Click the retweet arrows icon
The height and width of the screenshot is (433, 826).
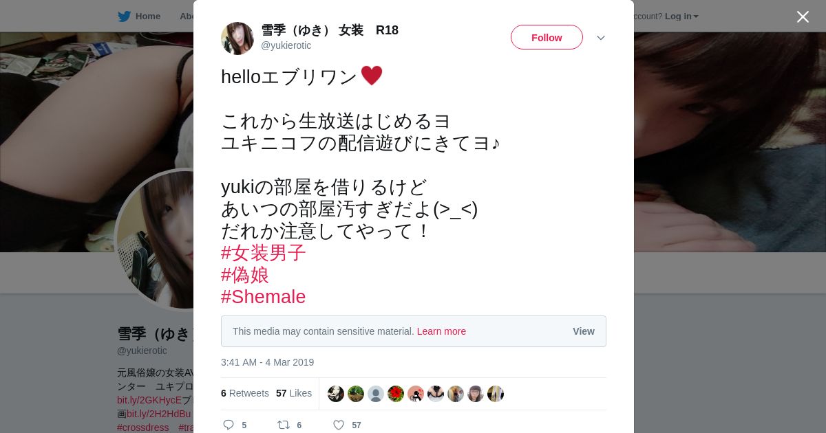(284, 425)
